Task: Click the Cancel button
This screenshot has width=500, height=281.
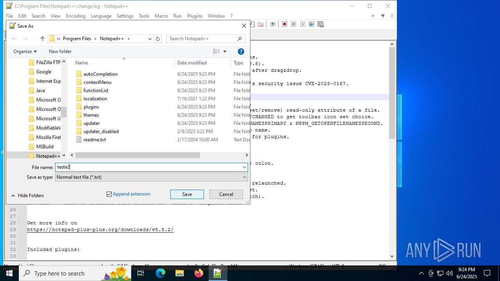Action: [226, 194]
